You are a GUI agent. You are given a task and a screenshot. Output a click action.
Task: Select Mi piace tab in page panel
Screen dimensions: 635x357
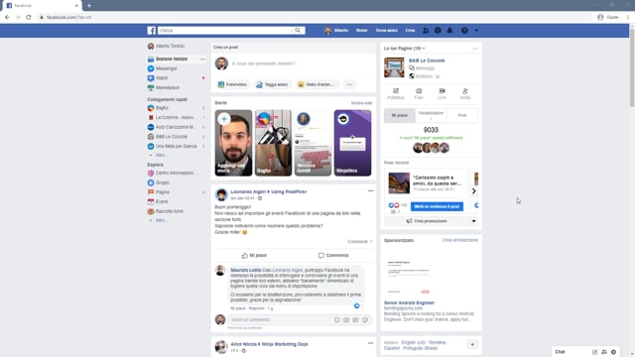pos(399,115)
